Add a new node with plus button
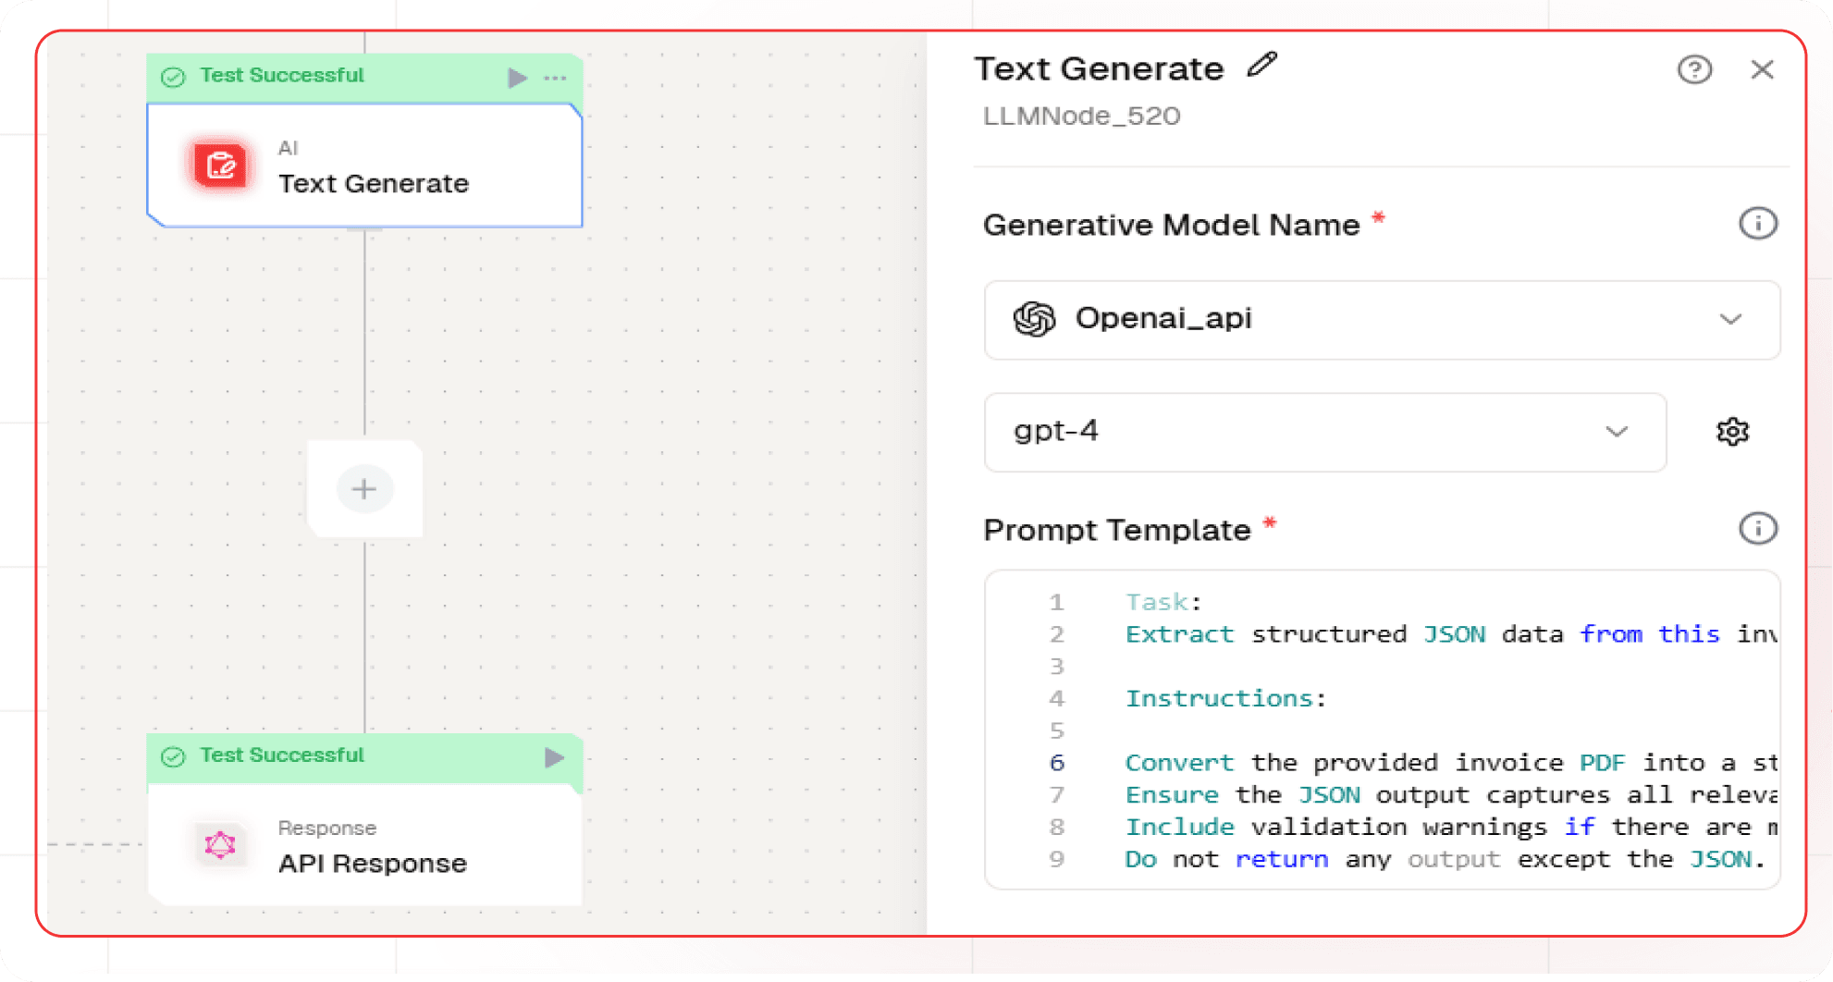 click(364, 489)
